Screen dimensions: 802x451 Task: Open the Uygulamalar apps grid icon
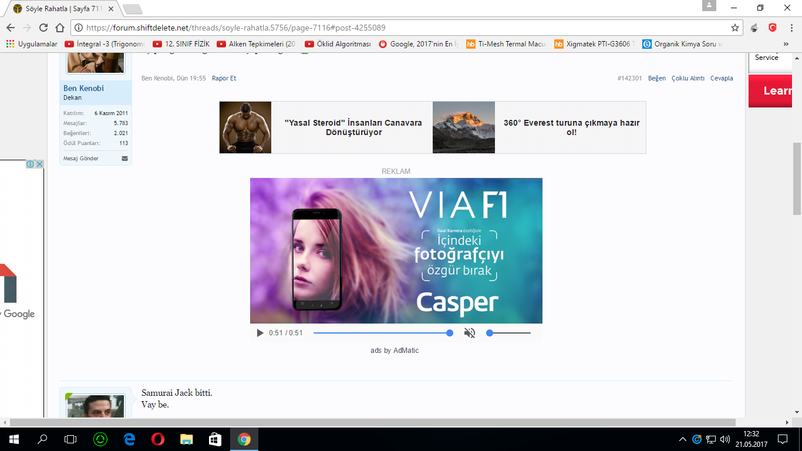[10, 44]
